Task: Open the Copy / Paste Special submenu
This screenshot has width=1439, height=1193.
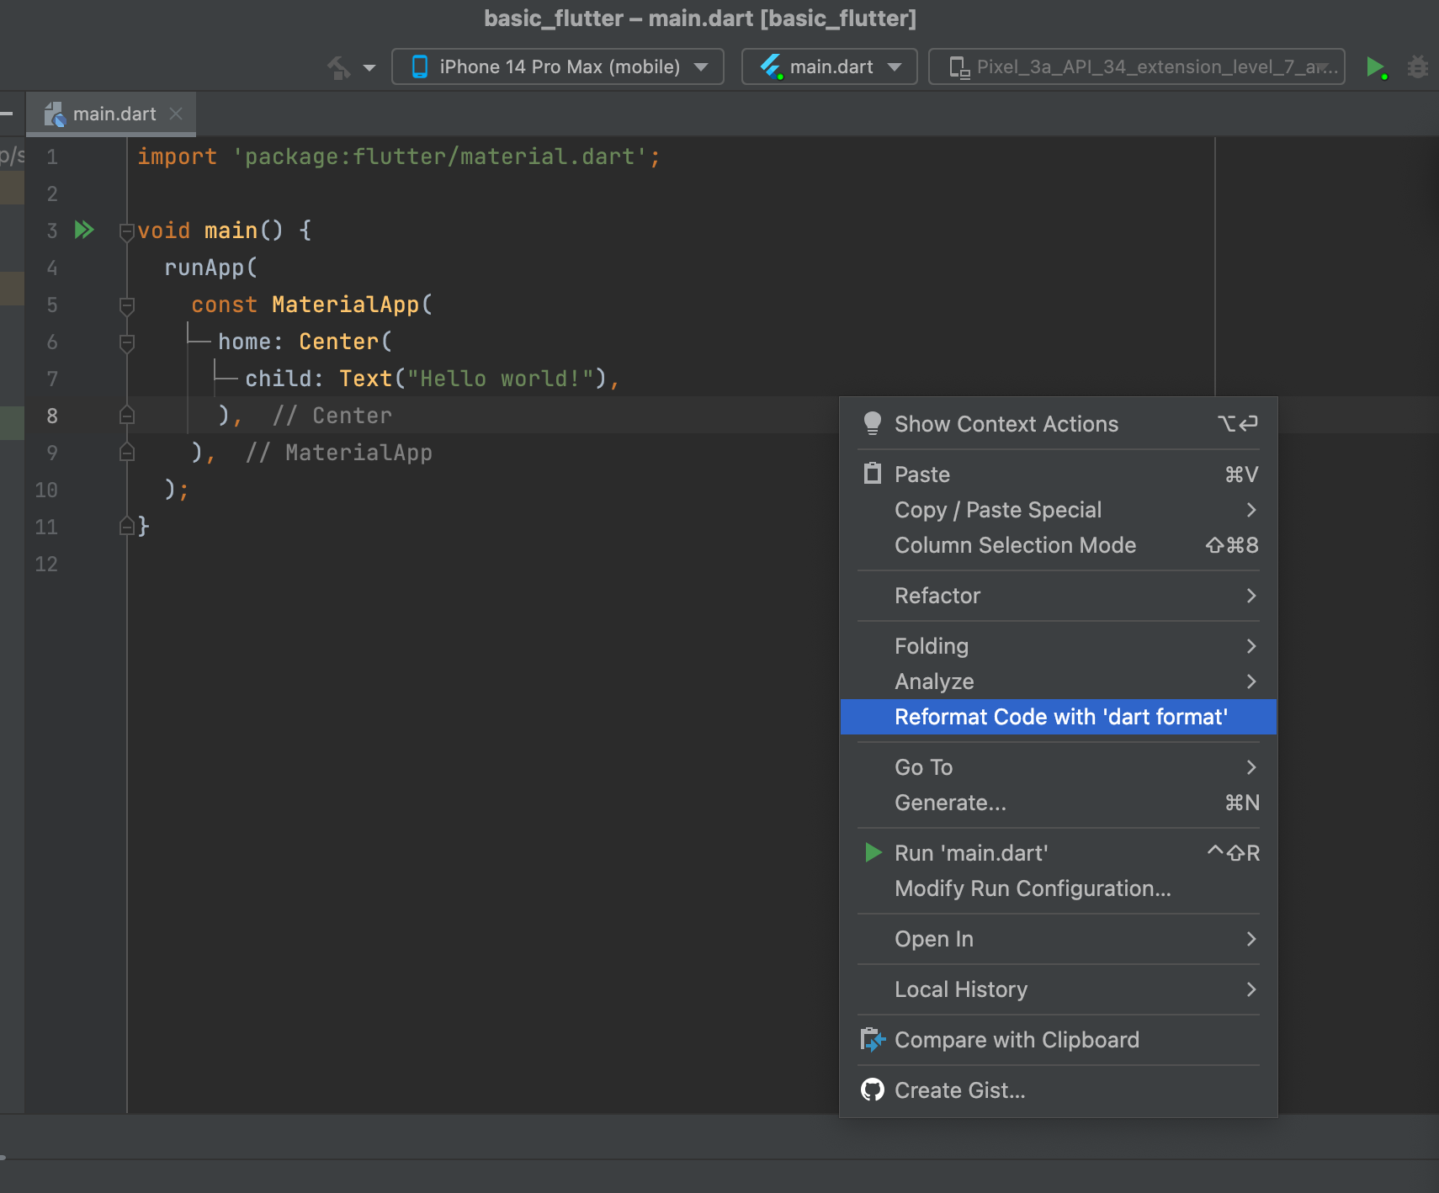Action: [x=1059, y=510]
